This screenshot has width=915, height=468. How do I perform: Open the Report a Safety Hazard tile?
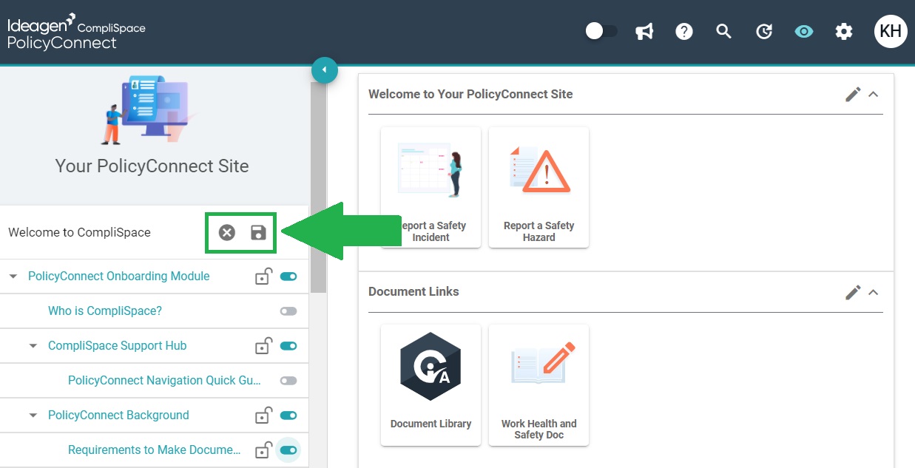tap(538, 187)
